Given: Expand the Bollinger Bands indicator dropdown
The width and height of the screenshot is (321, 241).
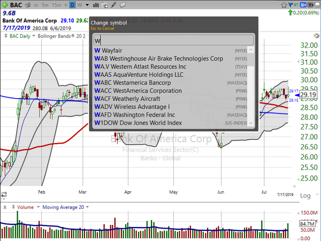Looking at the screenshot, I should pos(87,36).
